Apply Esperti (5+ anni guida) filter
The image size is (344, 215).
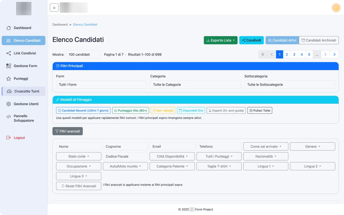click(x=226, y=110)
